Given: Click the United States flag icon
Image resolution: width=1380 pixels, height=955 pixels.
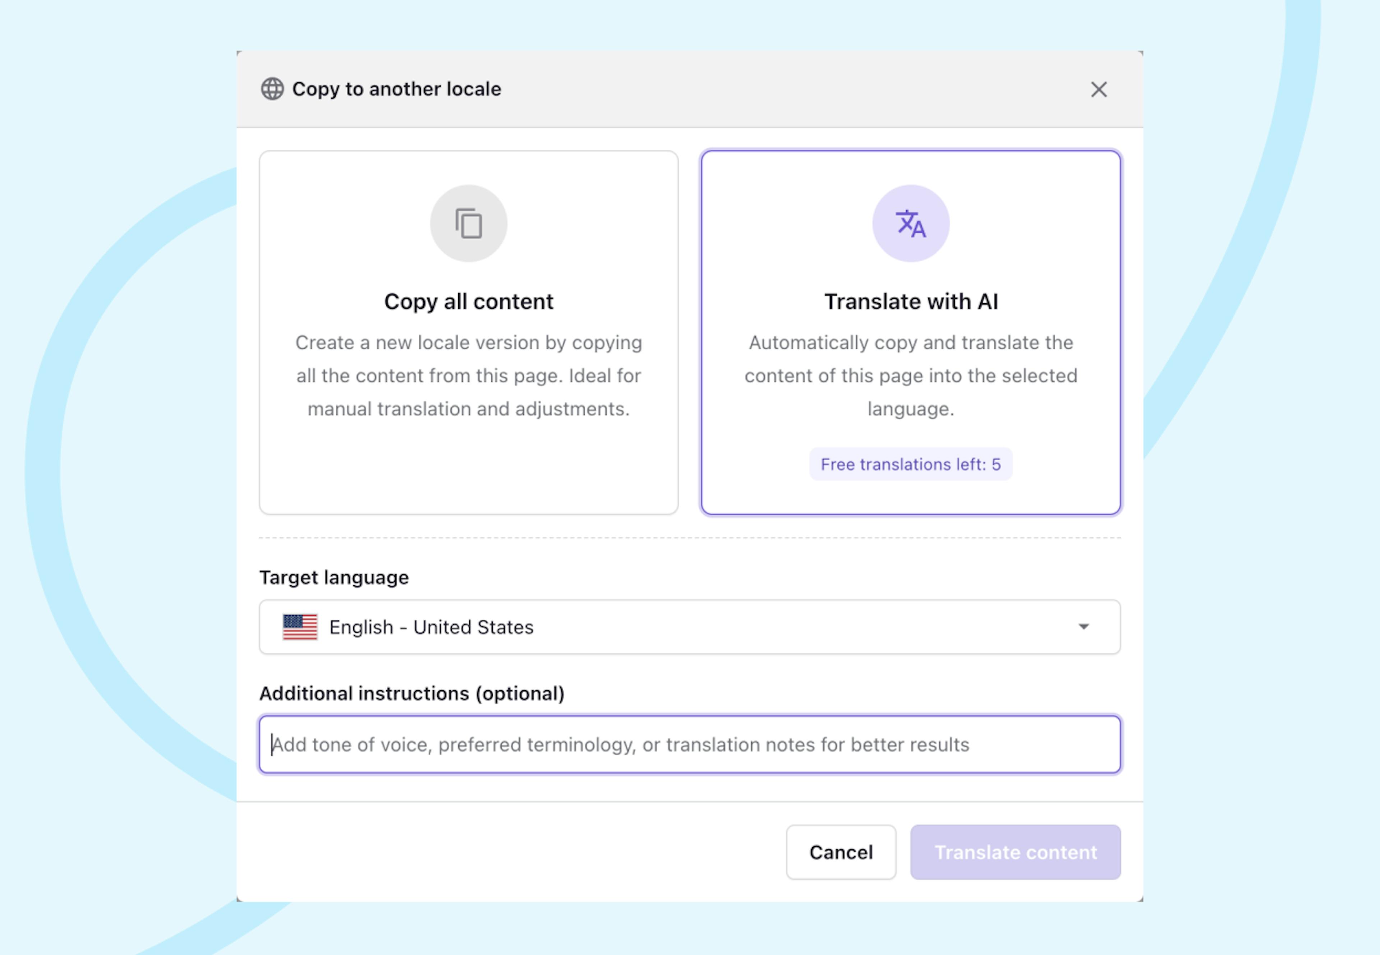Looking at the screenshot, I should (x=300, y=627).
